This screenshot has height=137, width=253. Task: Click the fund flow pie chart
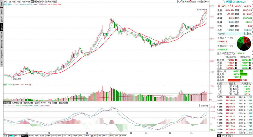(x=245, y=42)
